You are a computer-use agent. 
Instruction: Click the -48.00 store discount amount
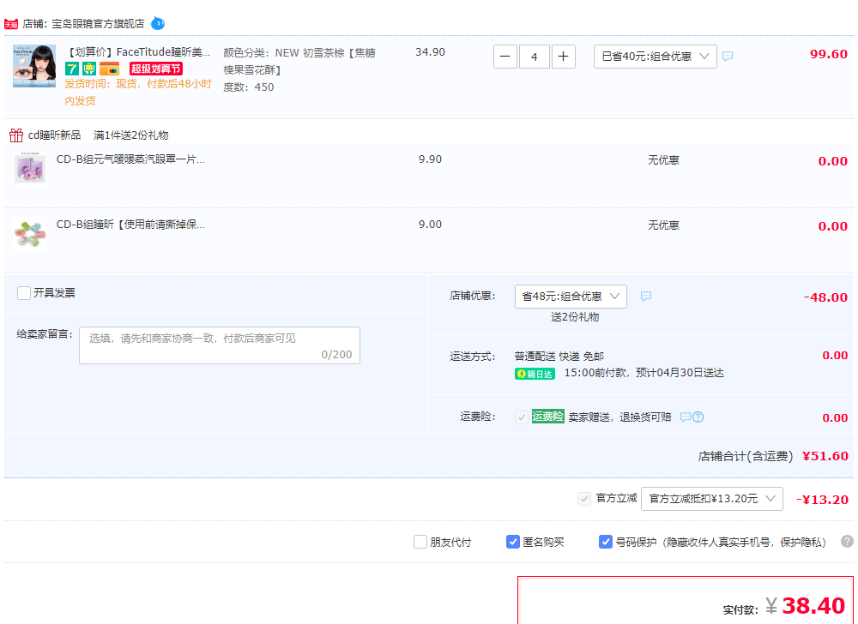pyautogui.click(x=825, y=297)
